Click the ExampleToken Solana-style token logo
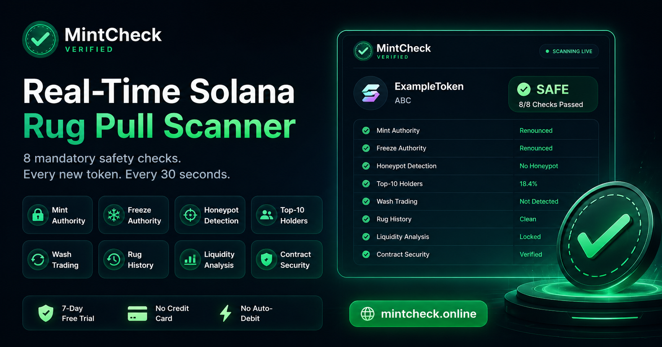The image size is (662, 347). (x=371, y=93)
